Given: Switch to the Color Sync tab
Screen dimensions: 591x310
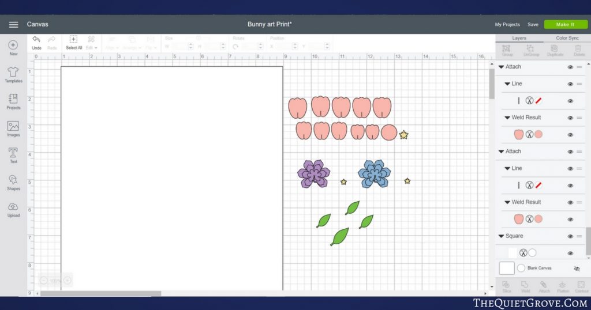Looking at the screenshot, I should point(567,38).
